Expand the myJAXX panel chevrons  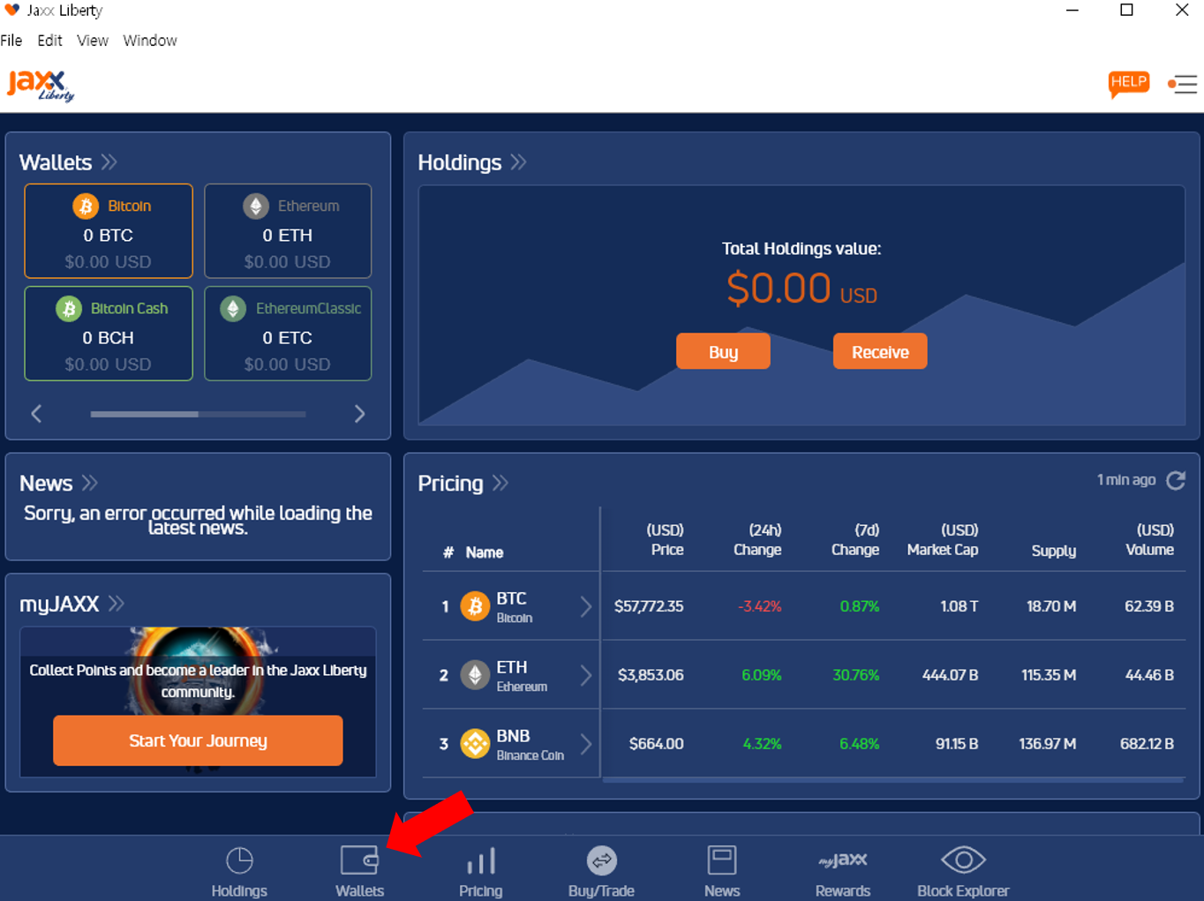pos(117,604)
